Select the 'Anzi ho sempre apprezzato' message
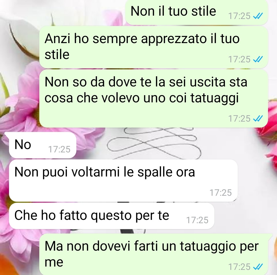This screenshot has width=277, height=275. [154, 47]
